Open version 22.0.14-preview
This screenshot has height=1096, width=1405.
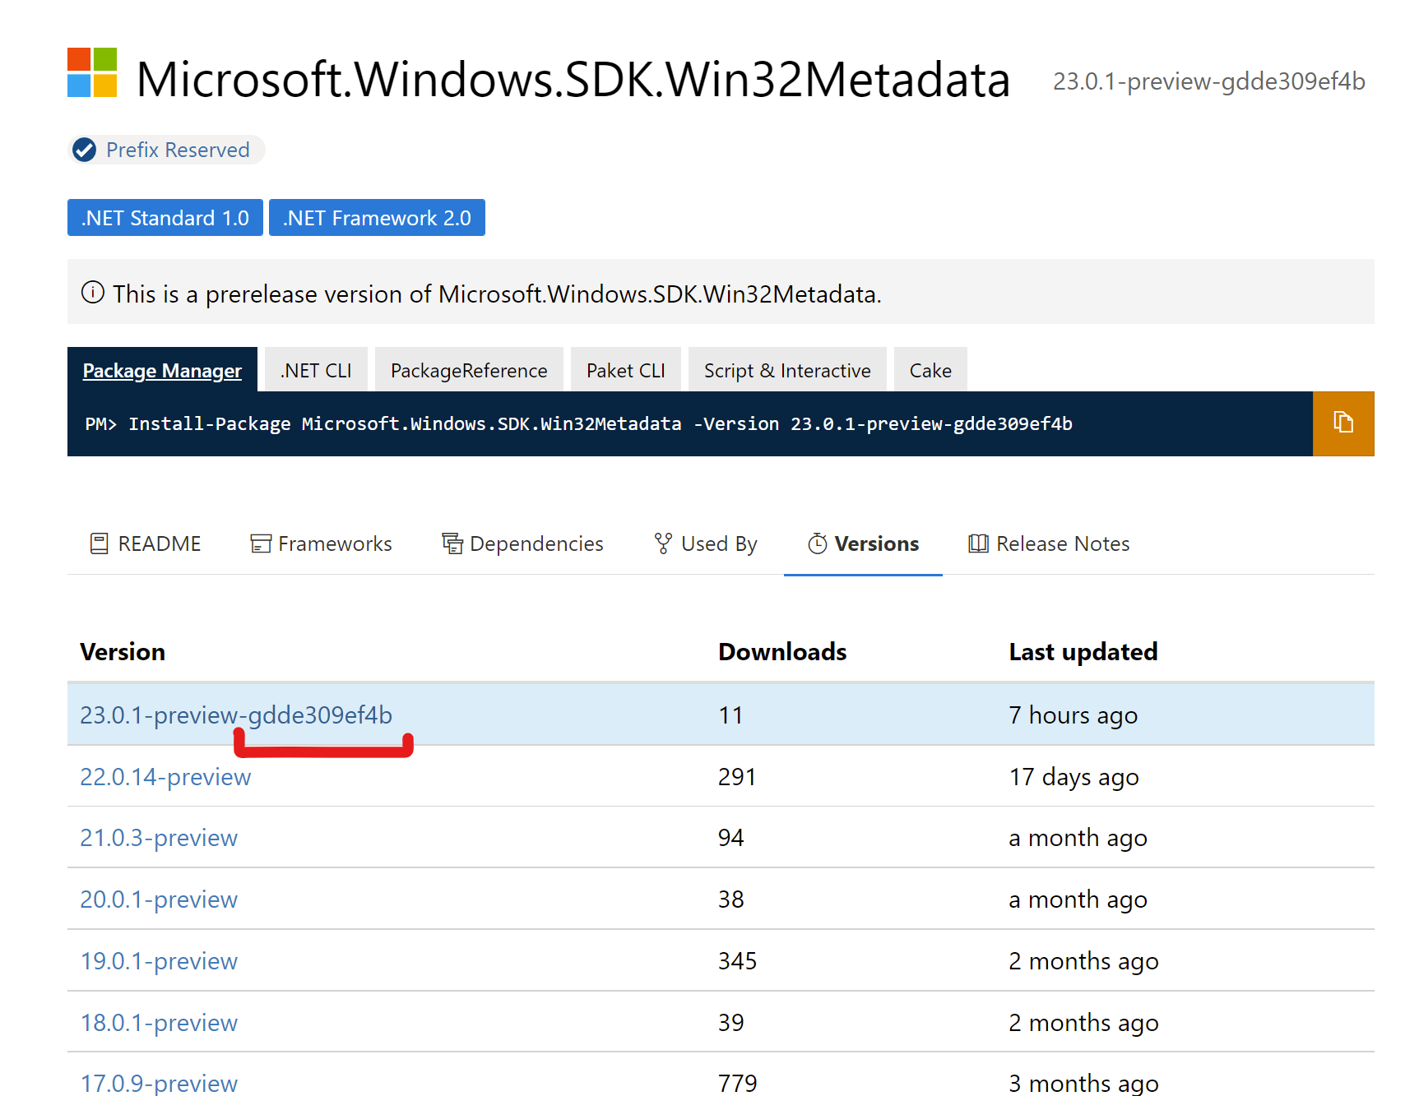click(x=165, y=776)
